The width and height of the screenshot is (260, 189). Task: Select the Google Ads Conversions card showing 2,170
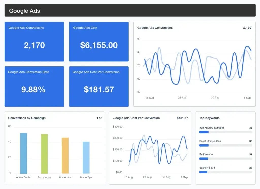click(34, 42)
